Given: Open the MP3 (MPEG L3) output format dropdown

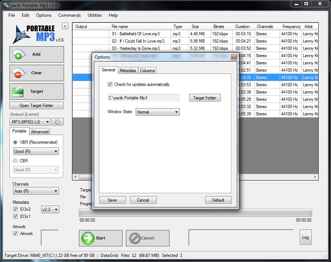Looking at the screenshot, I should click(x=30, y=122).
